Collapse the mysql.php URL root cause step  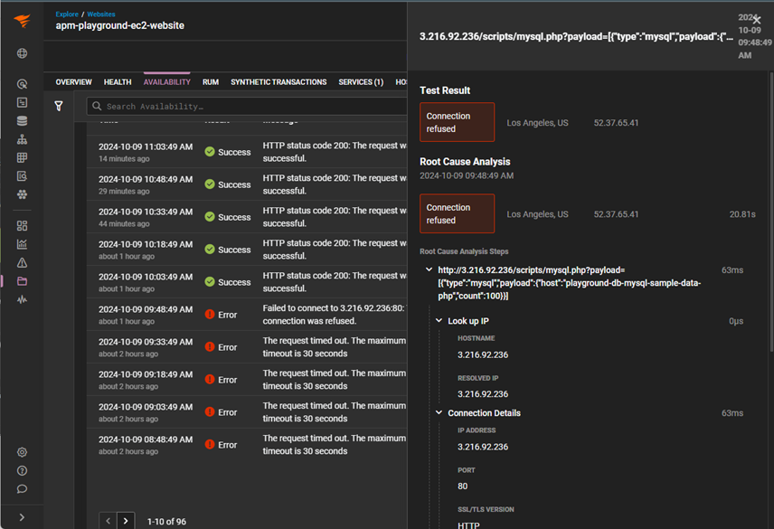click(429, 270)
